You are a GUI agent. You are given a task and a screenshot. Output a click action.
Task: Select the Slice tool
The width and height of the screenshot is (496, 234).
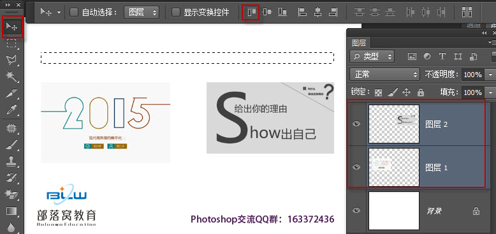[11, 93]
